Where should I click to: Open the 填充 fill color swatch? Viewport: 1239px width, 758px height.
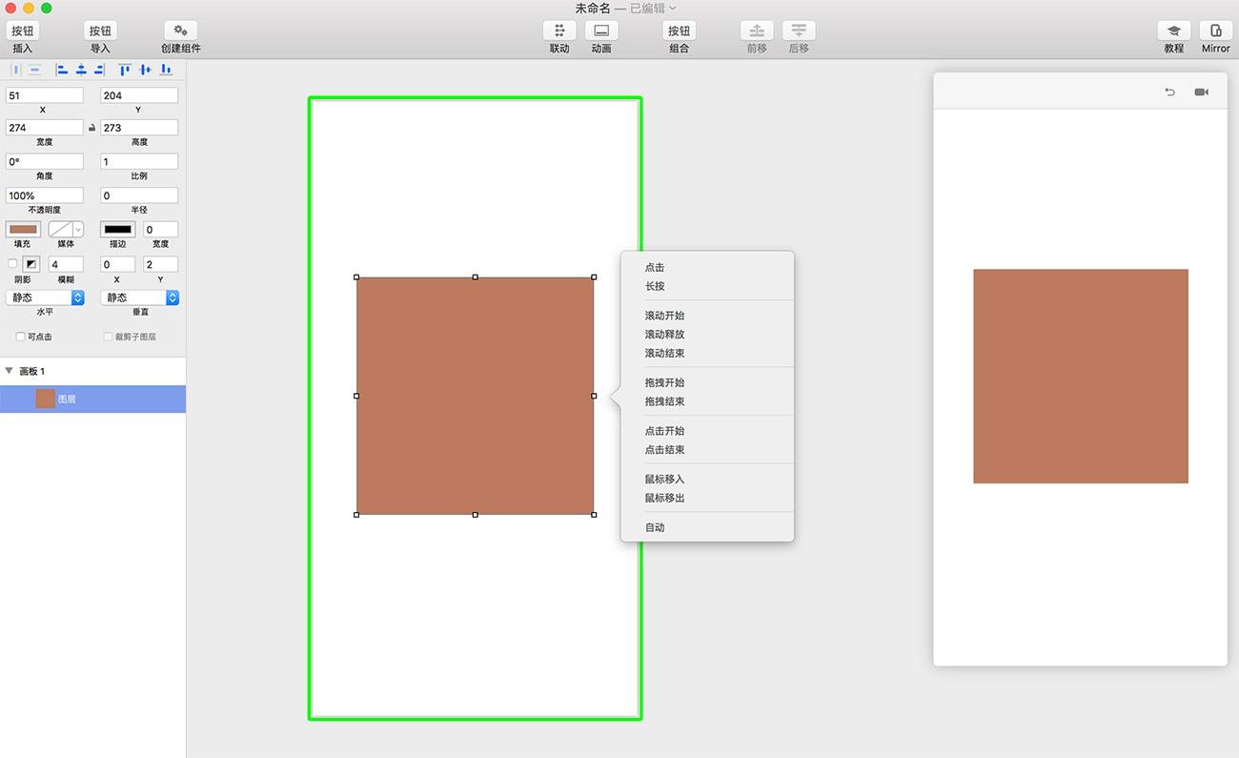23,229
